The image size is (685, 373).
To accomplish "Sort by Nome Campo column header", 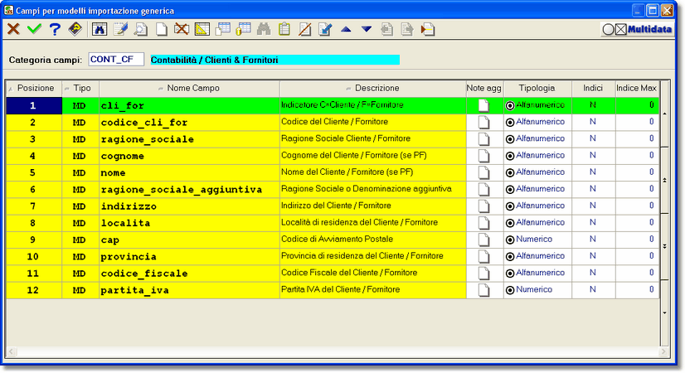I will pos(190,88).
